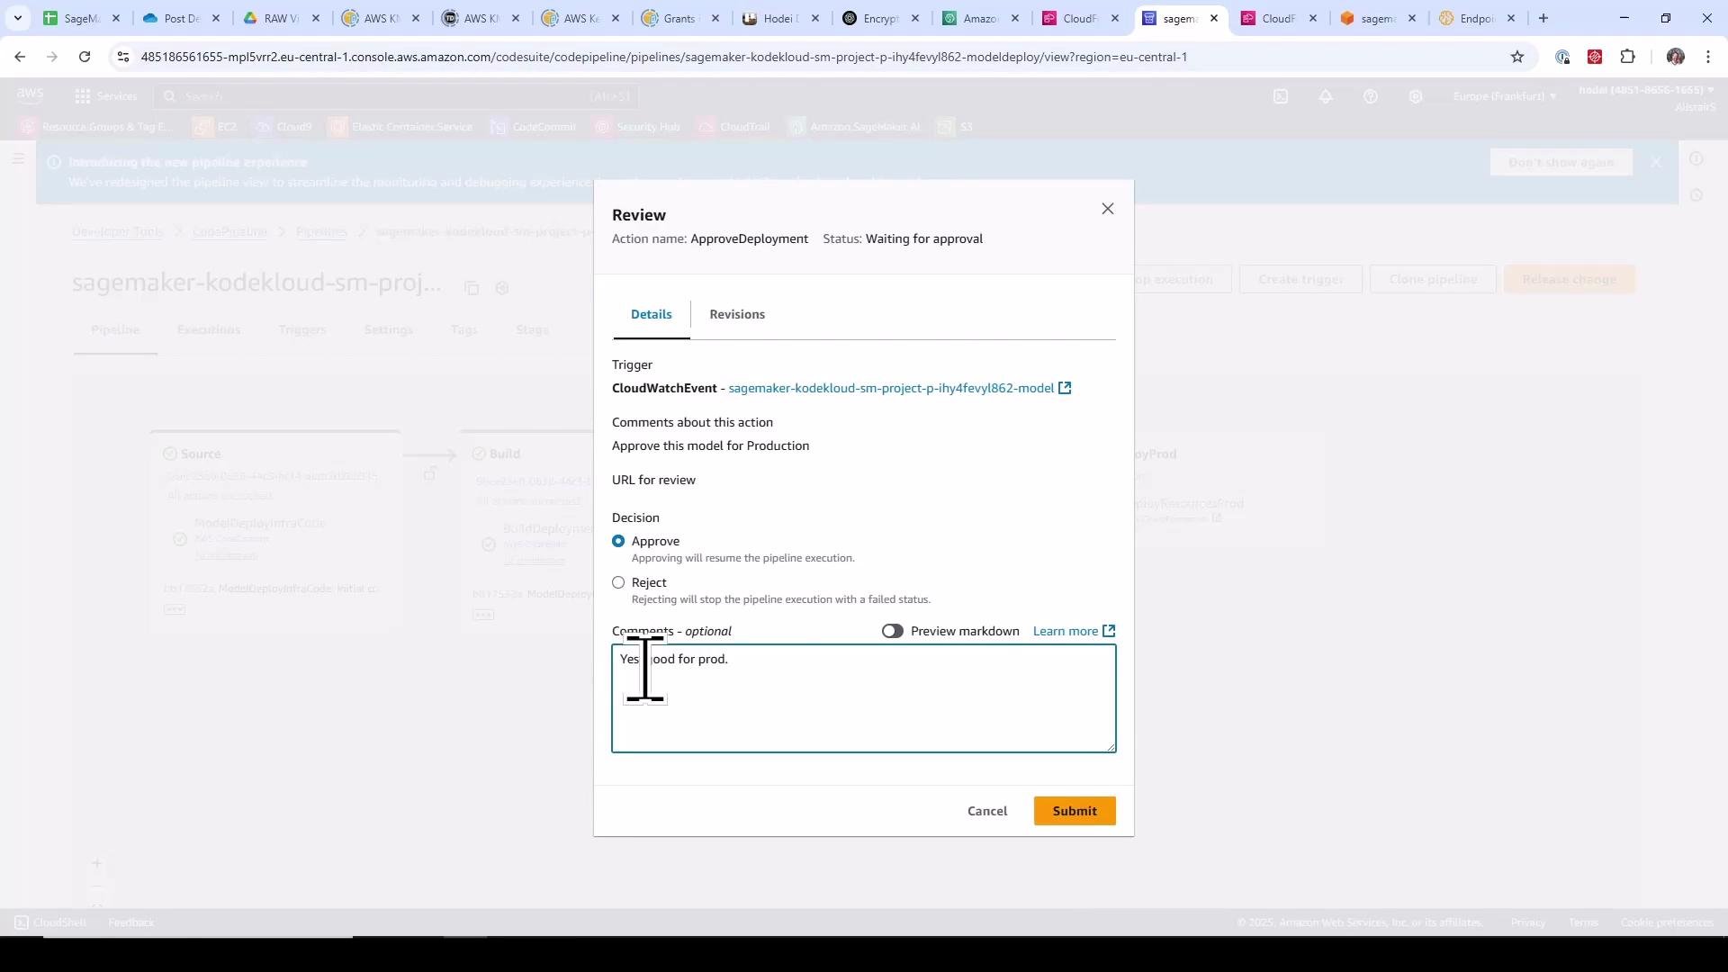This screenshot has height=972, width=1728.
Task: Open Security Hub favorite shortcut
Action: coord(638,127)
